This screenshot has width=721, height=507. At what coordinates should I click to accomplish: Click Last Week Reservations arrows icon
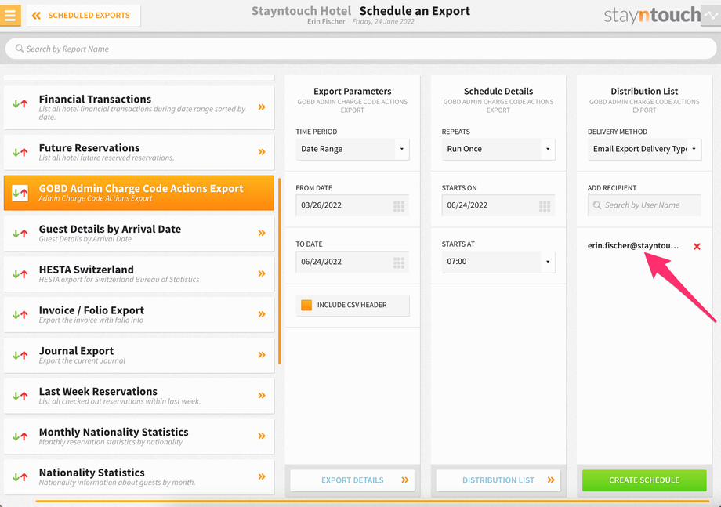pyautogui.click(x=20, y=396)
